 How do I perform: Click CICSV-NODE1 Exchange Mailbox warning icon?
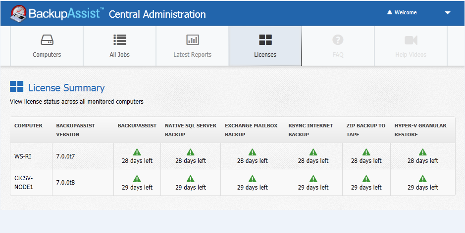[x=253, y=179]
